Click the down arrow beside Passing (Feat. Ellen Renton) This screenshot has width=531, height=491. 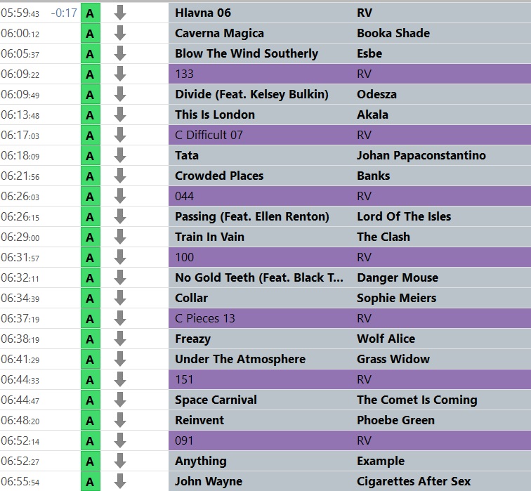(120, 216)
